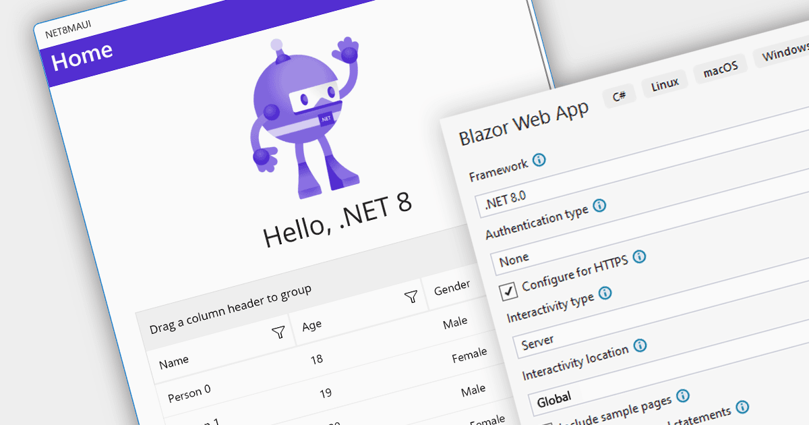Click the info icon beside Interactivity location
Screen dimensions: 809x425
[x=640, y=345]
